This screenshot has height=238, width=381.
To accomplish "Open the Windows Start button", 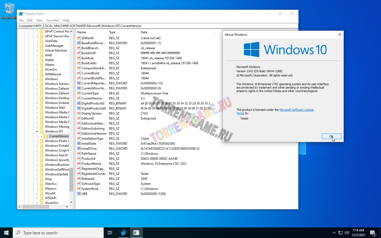I will [x=6, y=233].
